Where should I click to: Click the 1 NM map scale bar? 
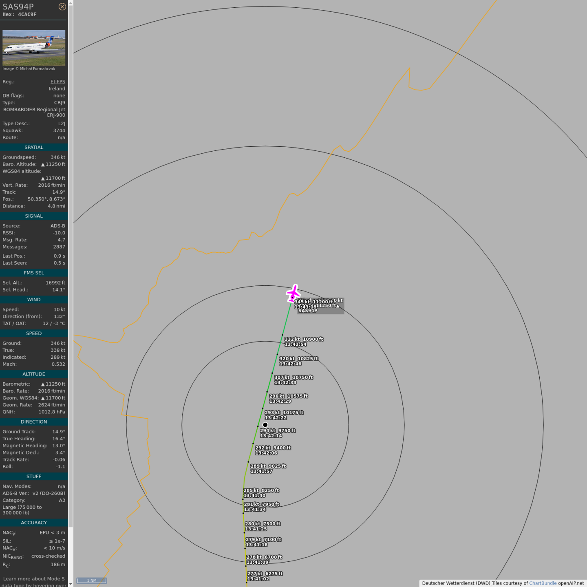[x=92, y=580]
